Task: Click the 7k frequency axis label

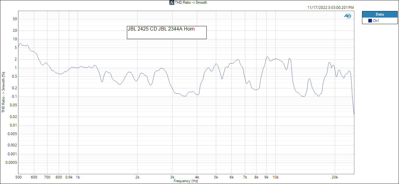Action: pyautogui.click(x=245, y=177)
